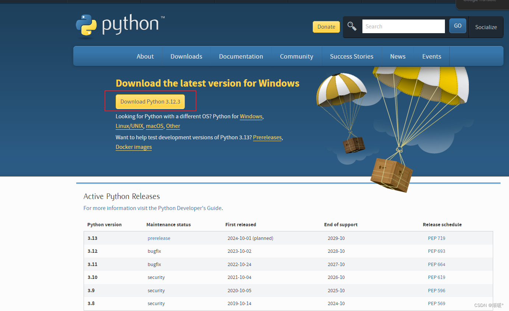Open the News menu
This screenshot has height=311, width=509.
(x=398, y=56)
